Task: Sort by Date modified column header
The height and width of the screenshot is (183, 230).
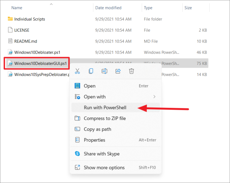Action: pyautogui.click(x=108, y=8)
